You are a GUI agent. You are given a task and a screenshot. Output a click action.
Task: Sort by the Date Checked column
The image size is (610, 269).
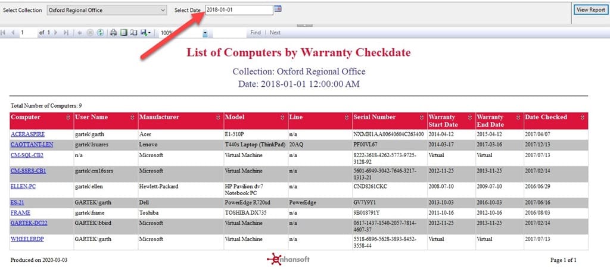click(583, 117)
